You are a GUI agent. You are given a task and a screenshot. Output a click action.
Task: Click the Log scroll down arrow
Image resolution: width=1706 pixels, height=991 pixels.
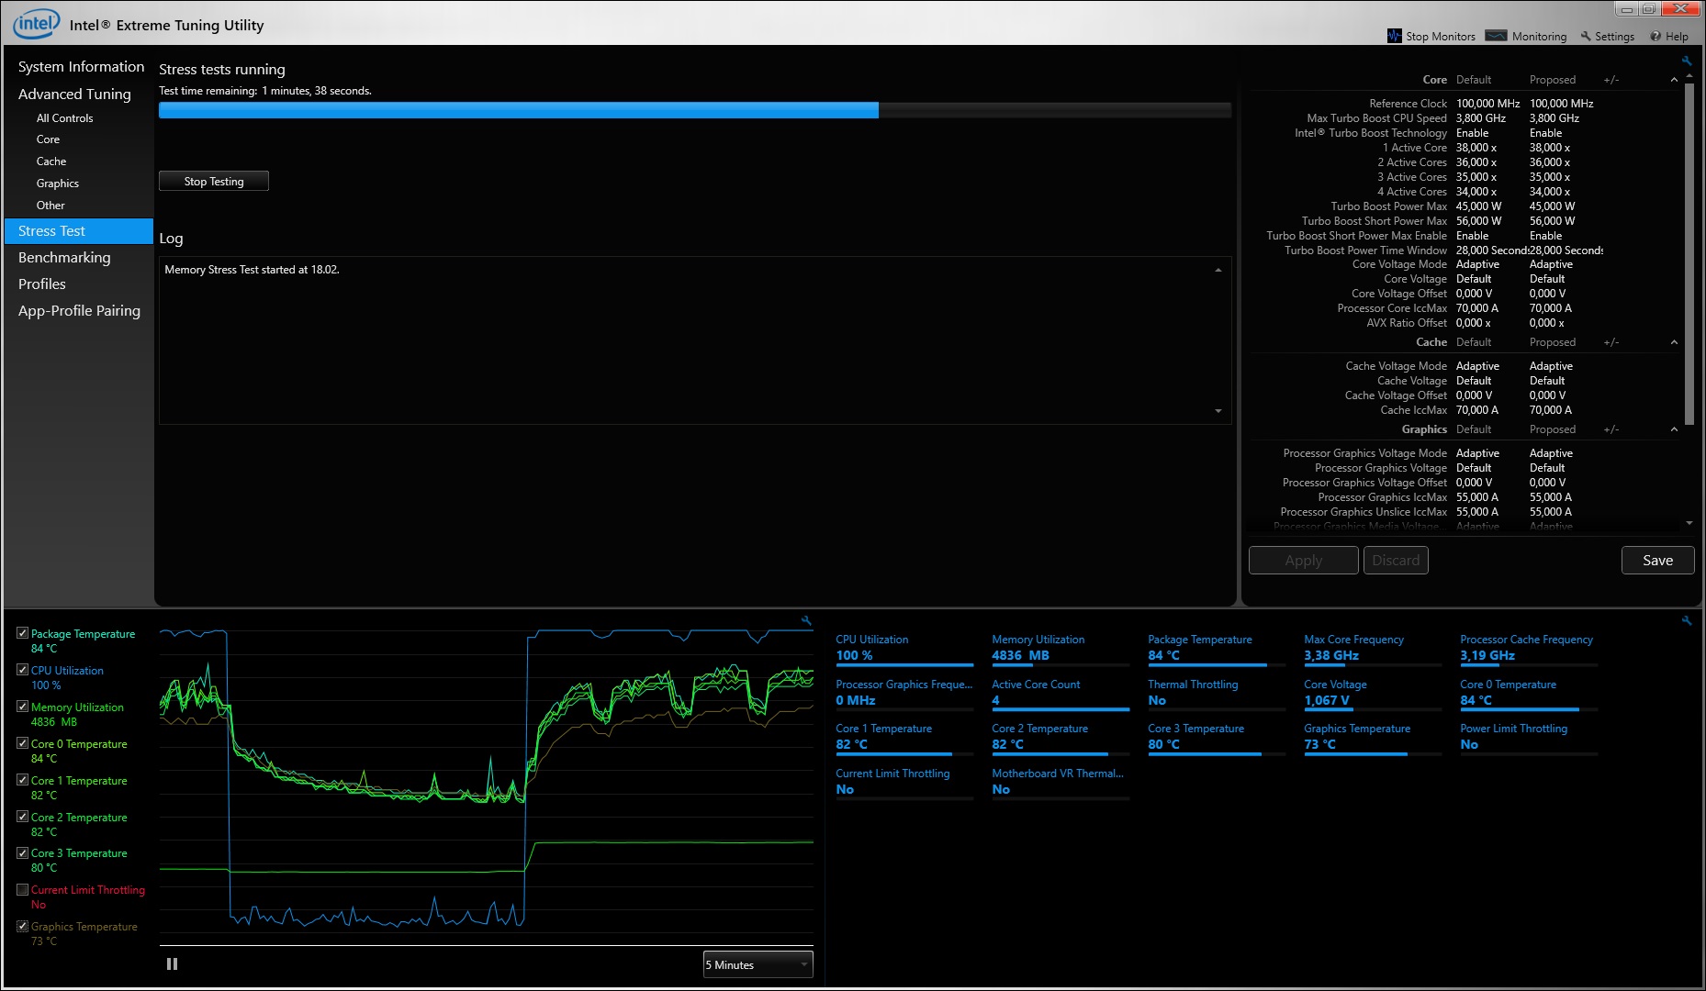(1218, 411)
